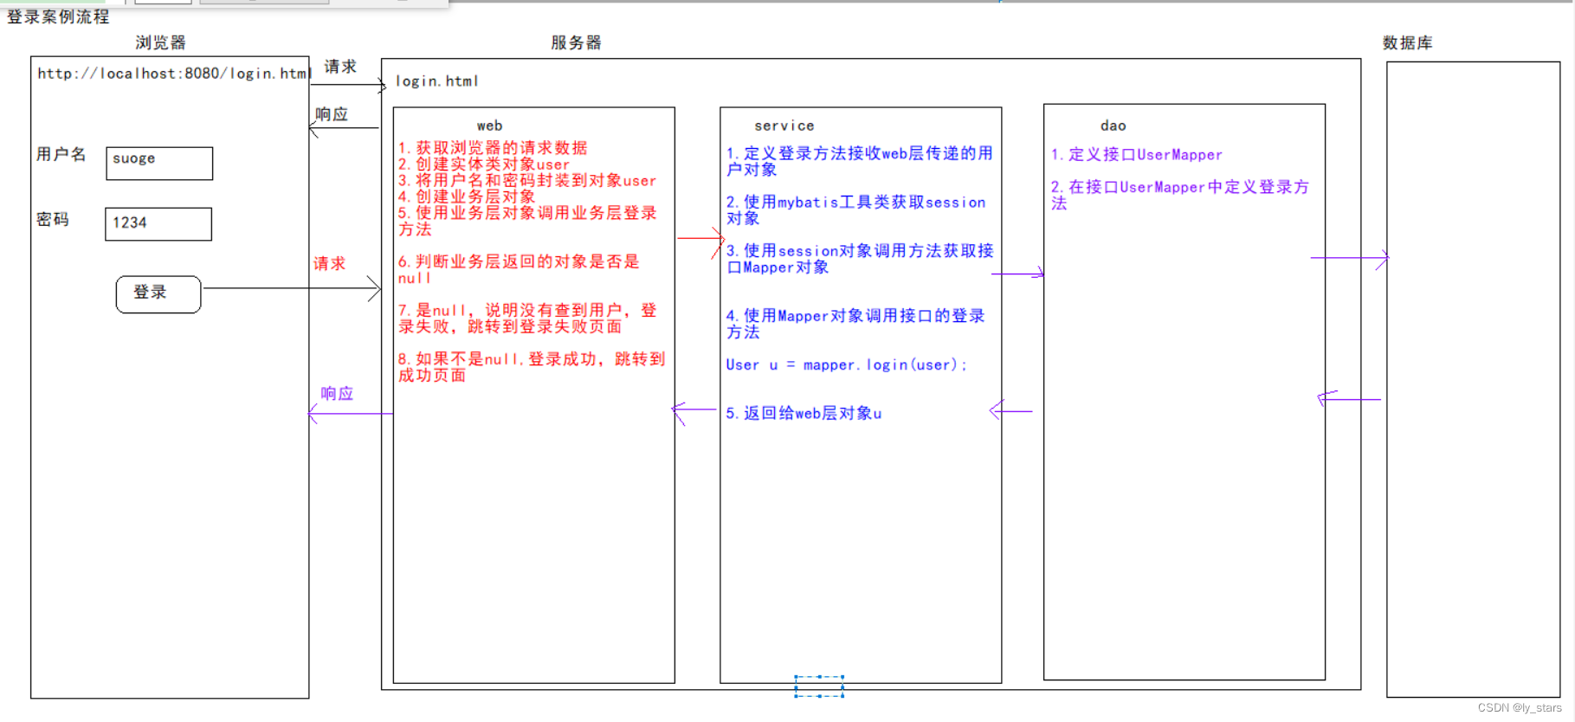Click the web layer heading
The height and width of the screenshot is (722, 1575).
pyautogui.click(x=489, y=126)
